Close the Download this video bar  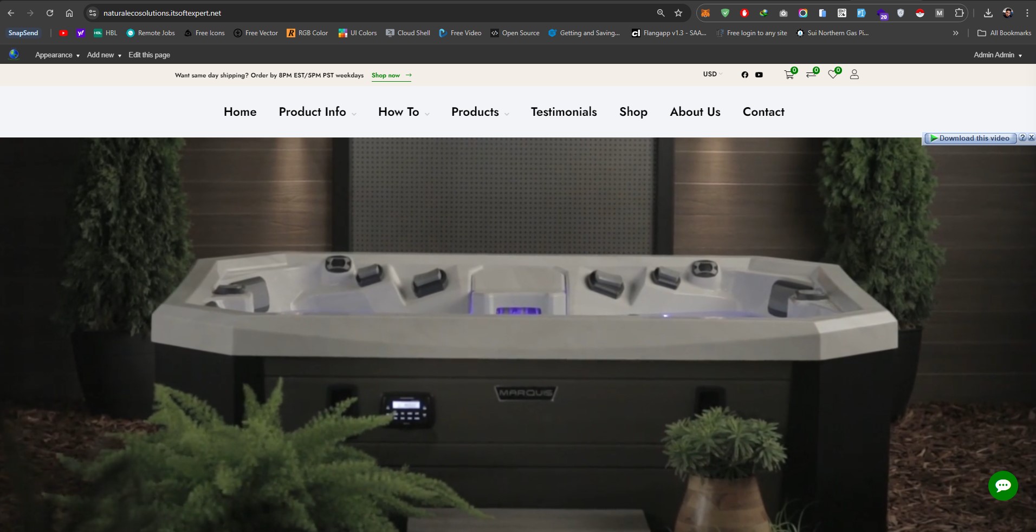(1031, 137)
